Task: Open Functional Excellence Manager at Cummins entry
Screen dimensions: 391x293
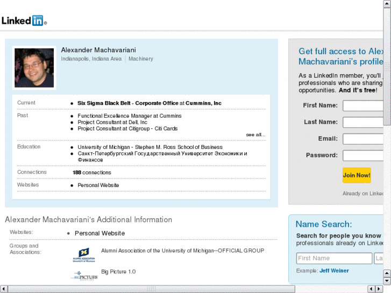Action: [x=130, y=116]
